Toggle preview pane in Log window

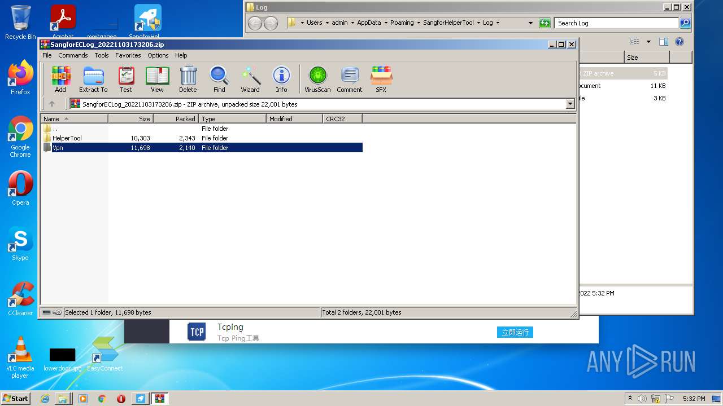point(664,42)
